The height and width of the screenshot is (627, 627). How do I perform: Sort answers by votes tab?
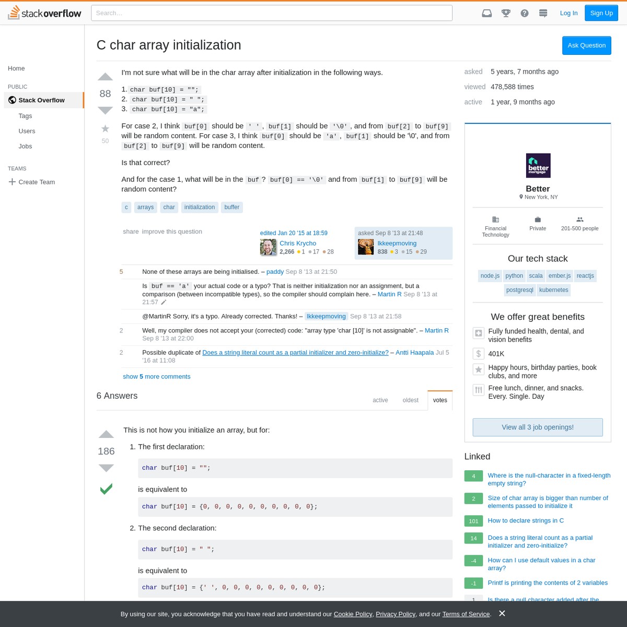tap(440, 400)
